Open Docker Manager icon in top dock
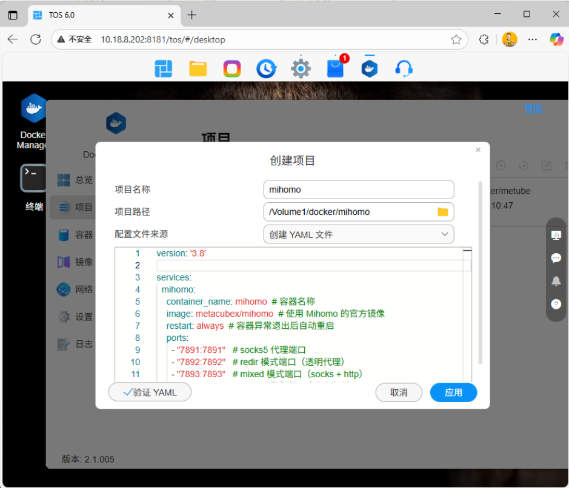569x488 pixels. tap(370, 68)
